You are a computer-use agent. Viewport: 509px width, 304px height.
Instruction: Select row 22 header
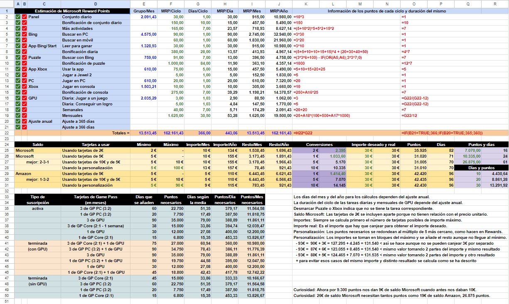point(7,133)
